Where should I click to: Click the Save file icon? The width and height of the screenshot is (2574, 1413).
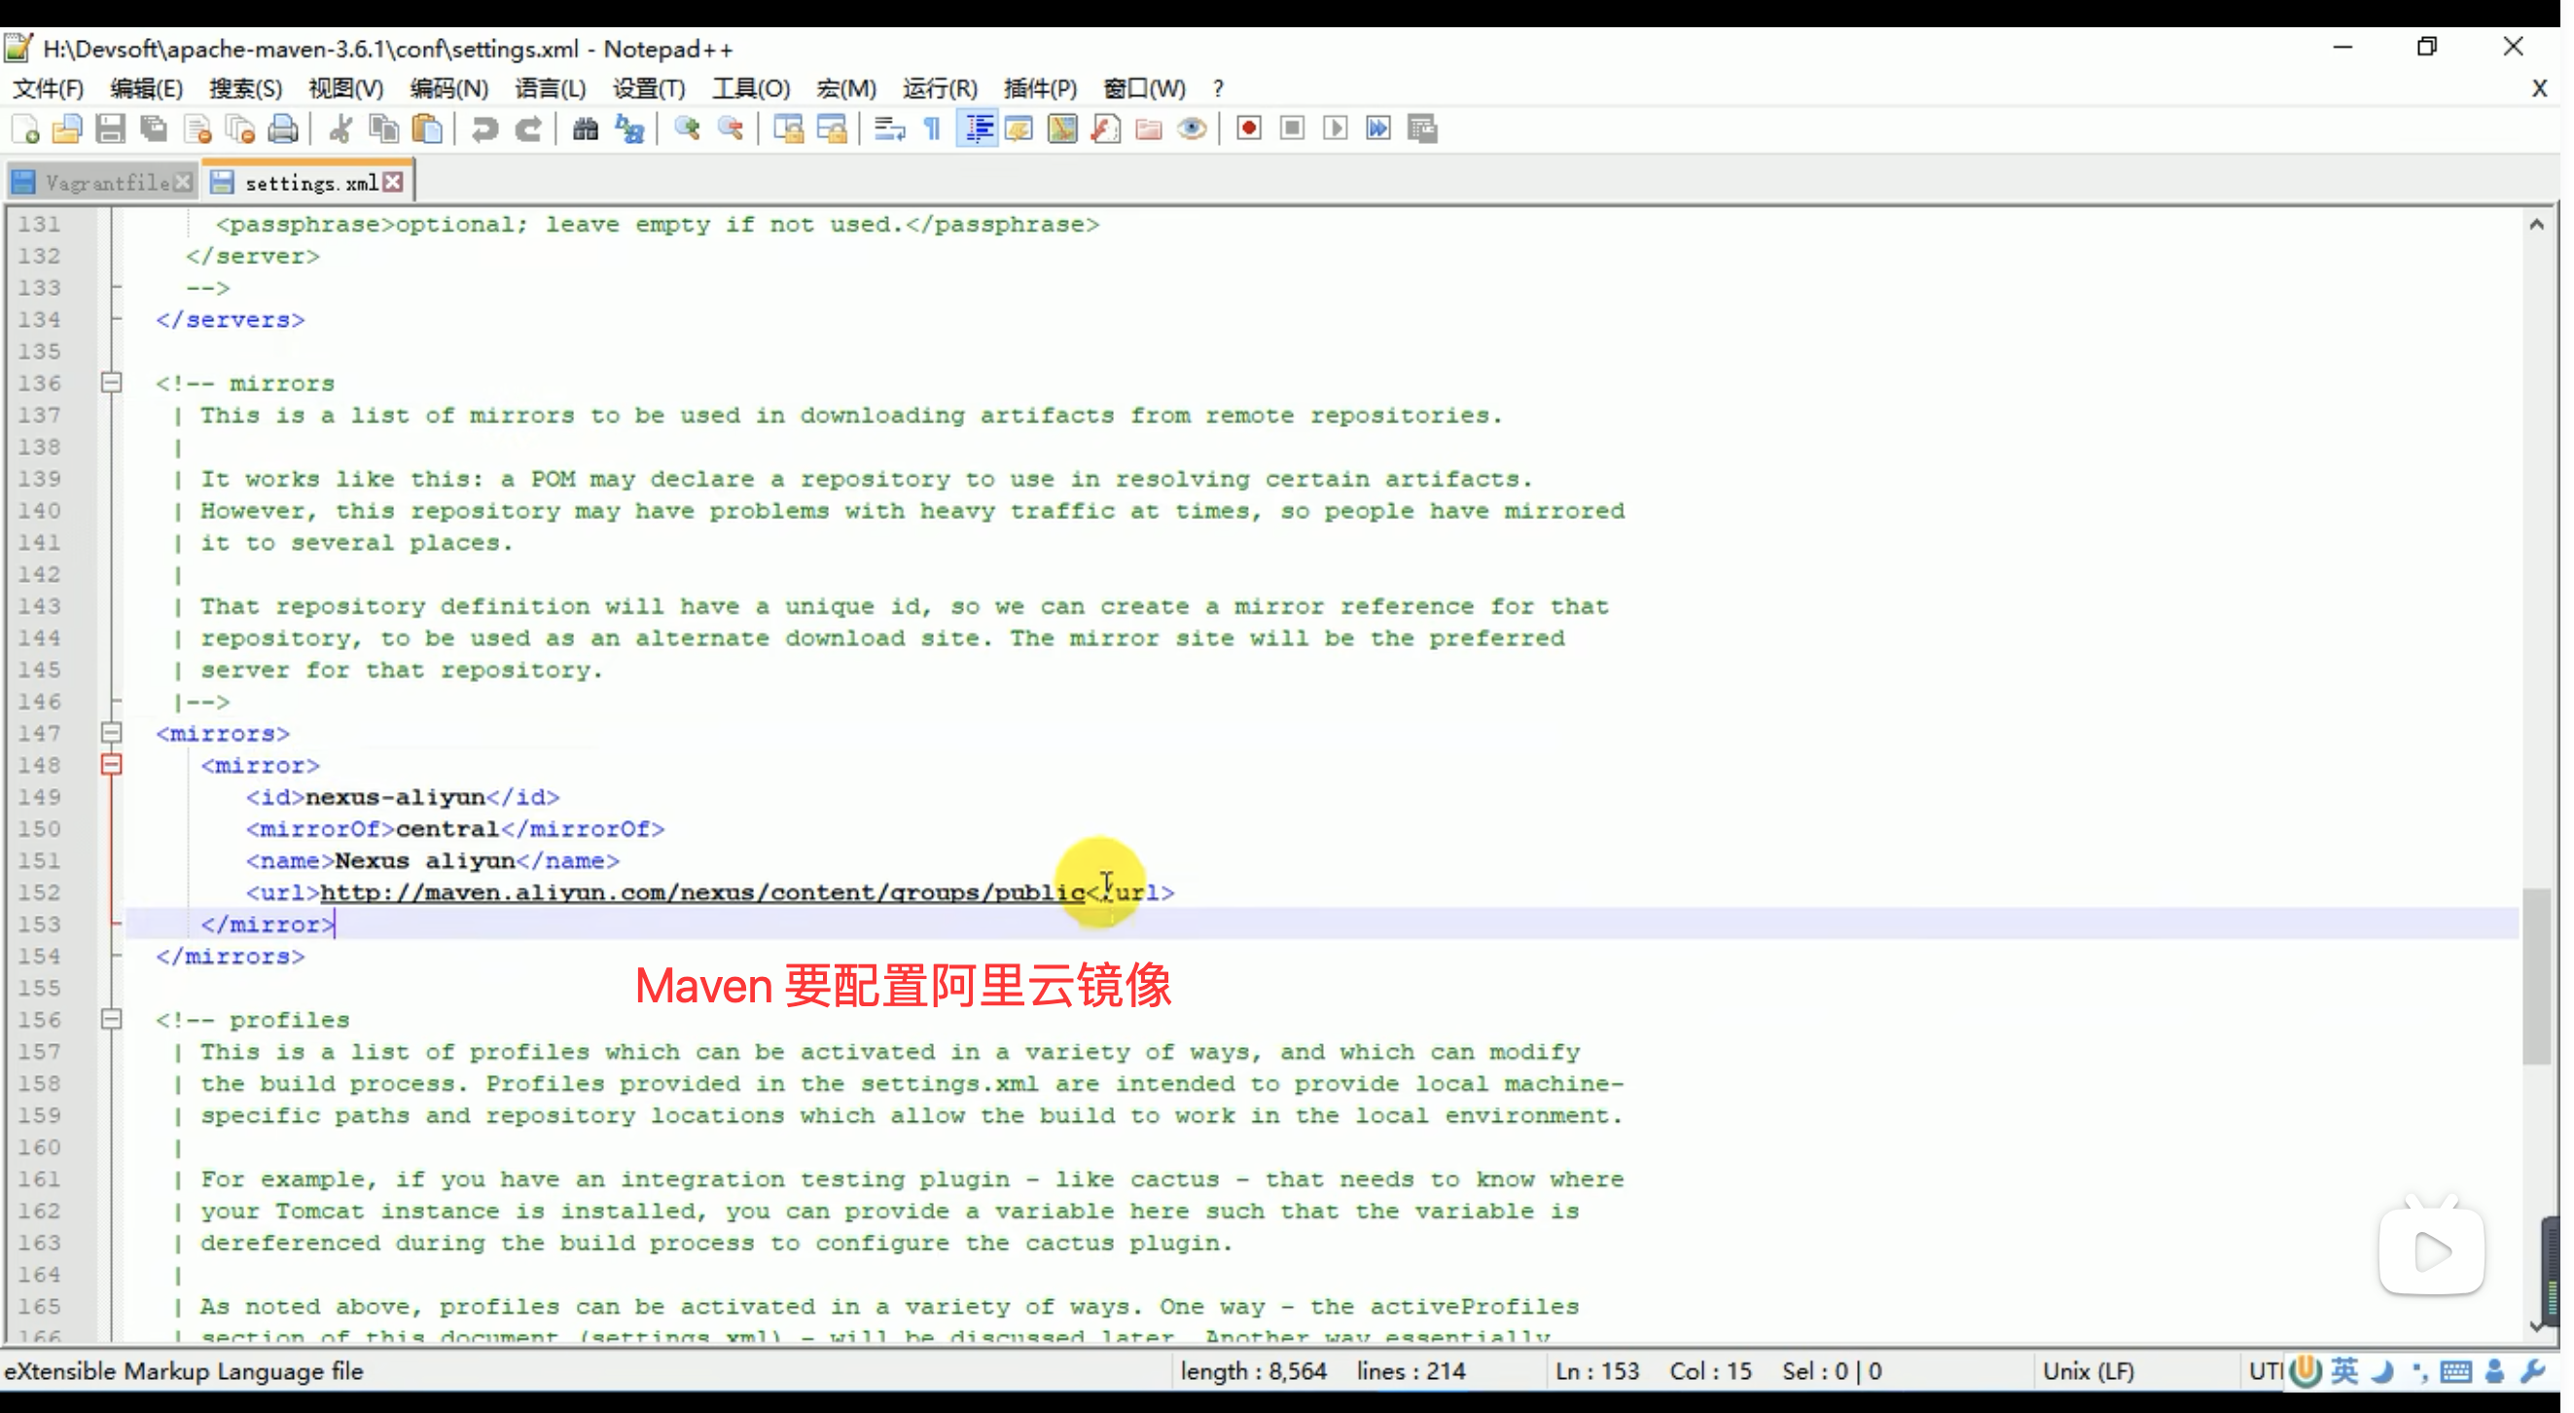[110, 128]
